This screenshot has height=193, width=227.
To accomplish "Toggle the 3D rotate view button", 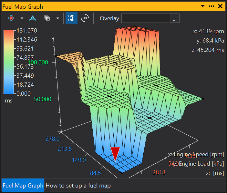I will click(x=85, y=18).
